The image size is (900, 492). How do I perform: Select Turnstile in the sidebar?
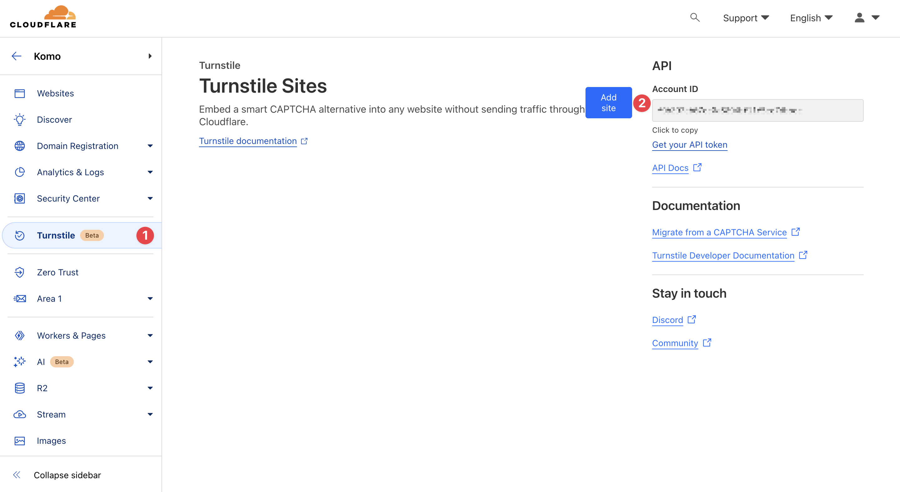(x=56, y=236)
